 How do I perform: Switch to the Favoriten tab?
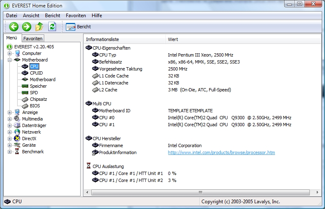point(33,39)
